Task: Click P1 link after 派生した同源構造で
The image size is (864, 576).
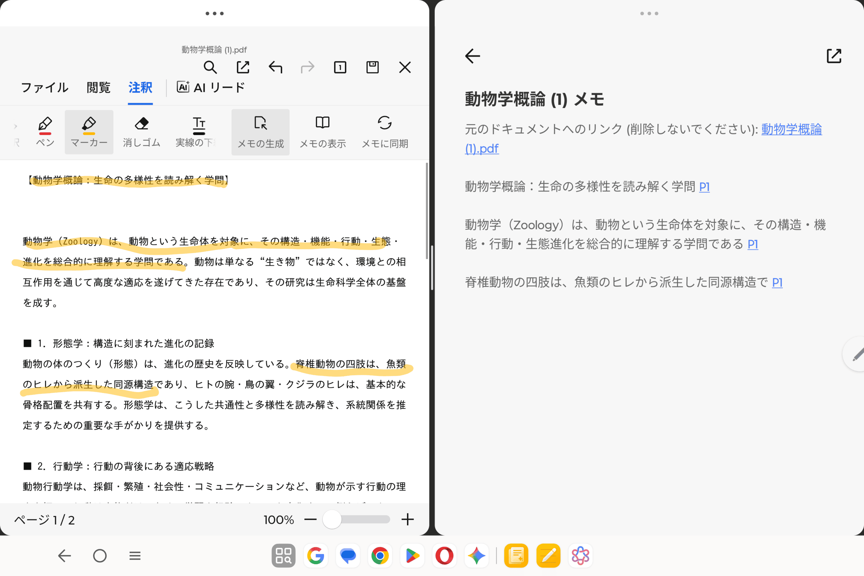Action: (x=777, y=282)
